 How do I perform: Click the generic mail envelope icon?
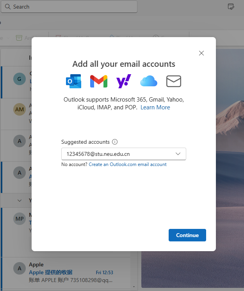(x=174, y=81)
